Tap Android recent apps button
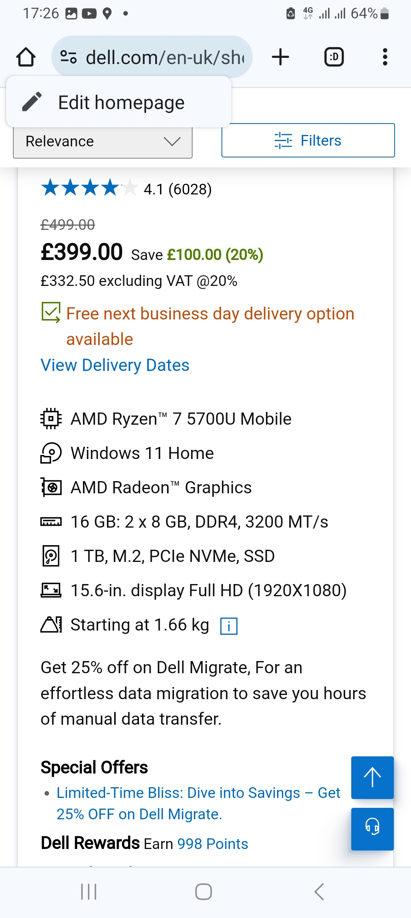This screenshot has height=918, width=411. [x=89, y=892]
